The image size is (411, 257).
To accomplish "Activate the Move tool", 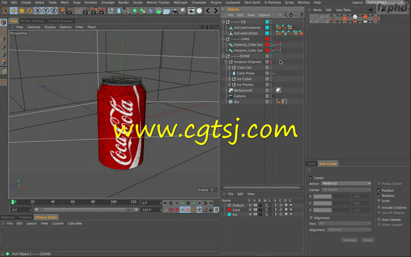I will 14,11.
